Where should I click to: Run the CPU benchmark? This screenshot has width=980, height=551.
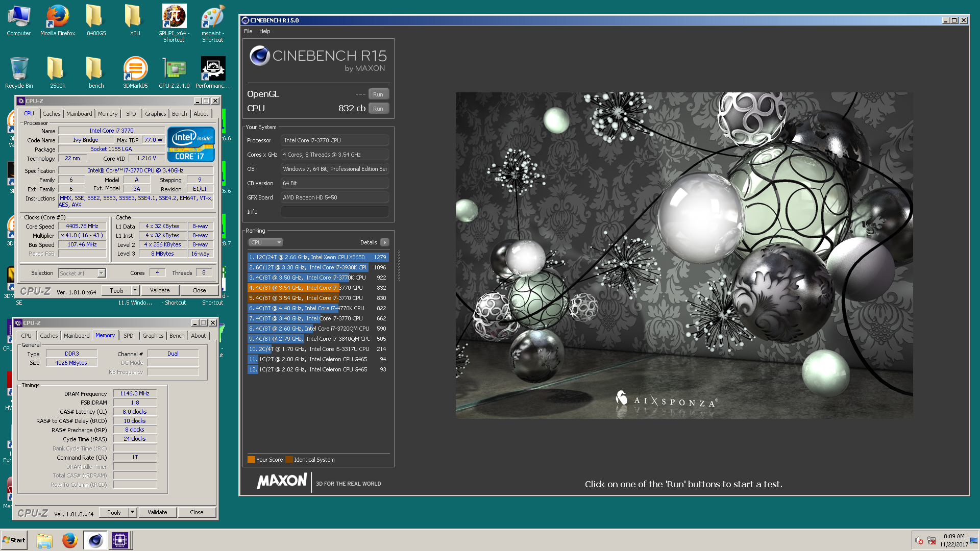378,109
